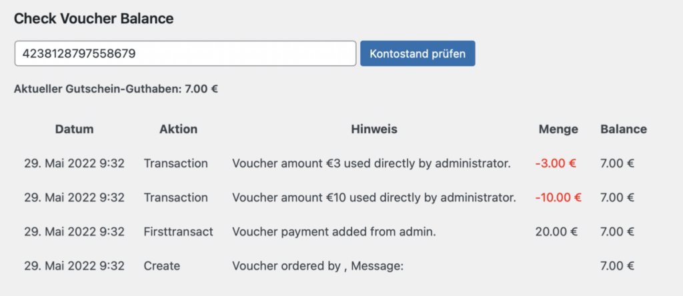Select the 'Voucher amount €10 used' note
Image resolution: width=683 pixels, height=296 pixels.
click(374, 197)
